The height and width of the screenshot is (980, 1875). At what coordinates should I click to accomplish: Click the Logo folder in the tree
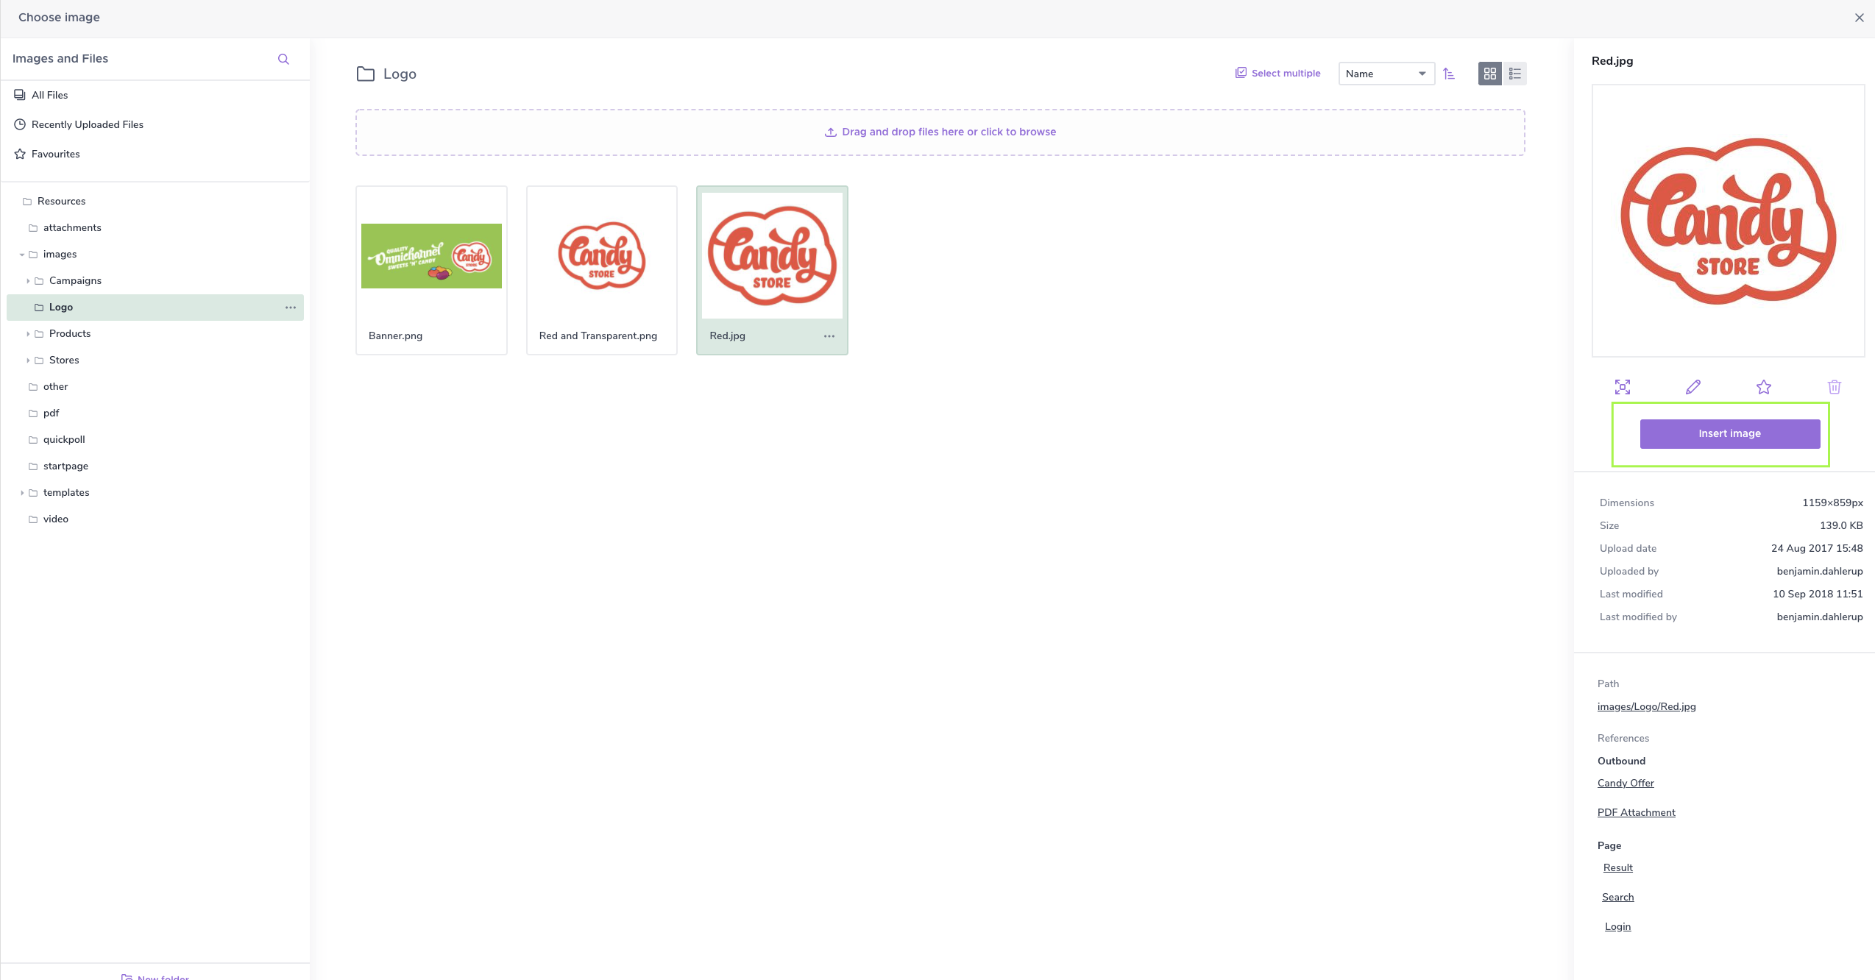155,308
